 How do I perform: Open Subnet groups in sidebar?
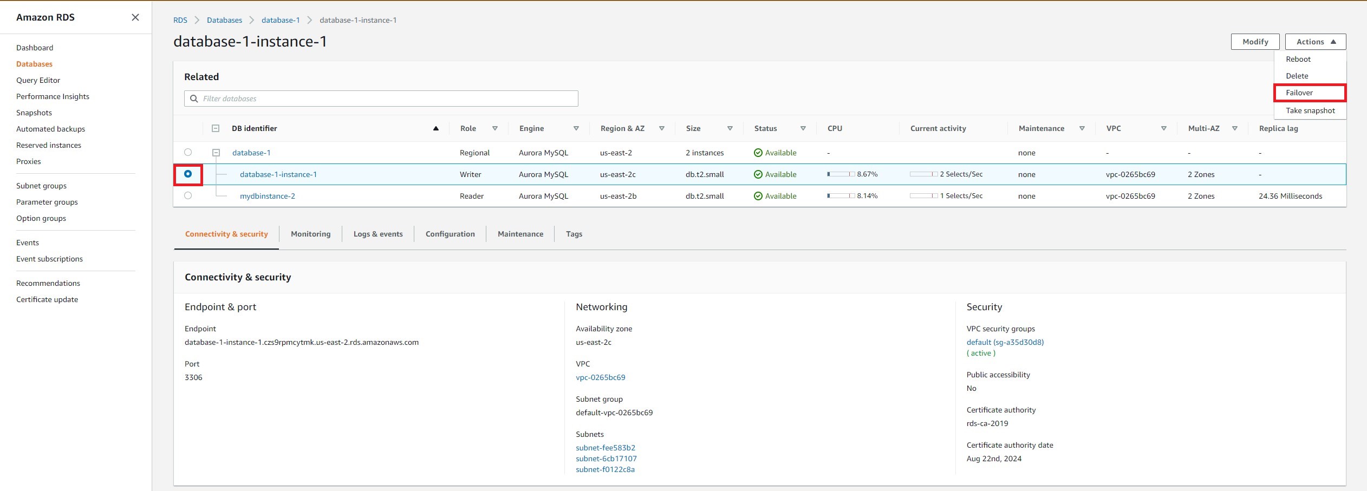(41, 186)
